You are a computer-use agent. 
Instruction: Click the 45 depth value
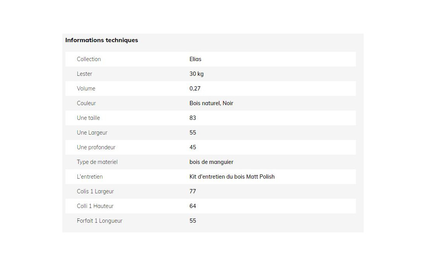tap(192, 147)
